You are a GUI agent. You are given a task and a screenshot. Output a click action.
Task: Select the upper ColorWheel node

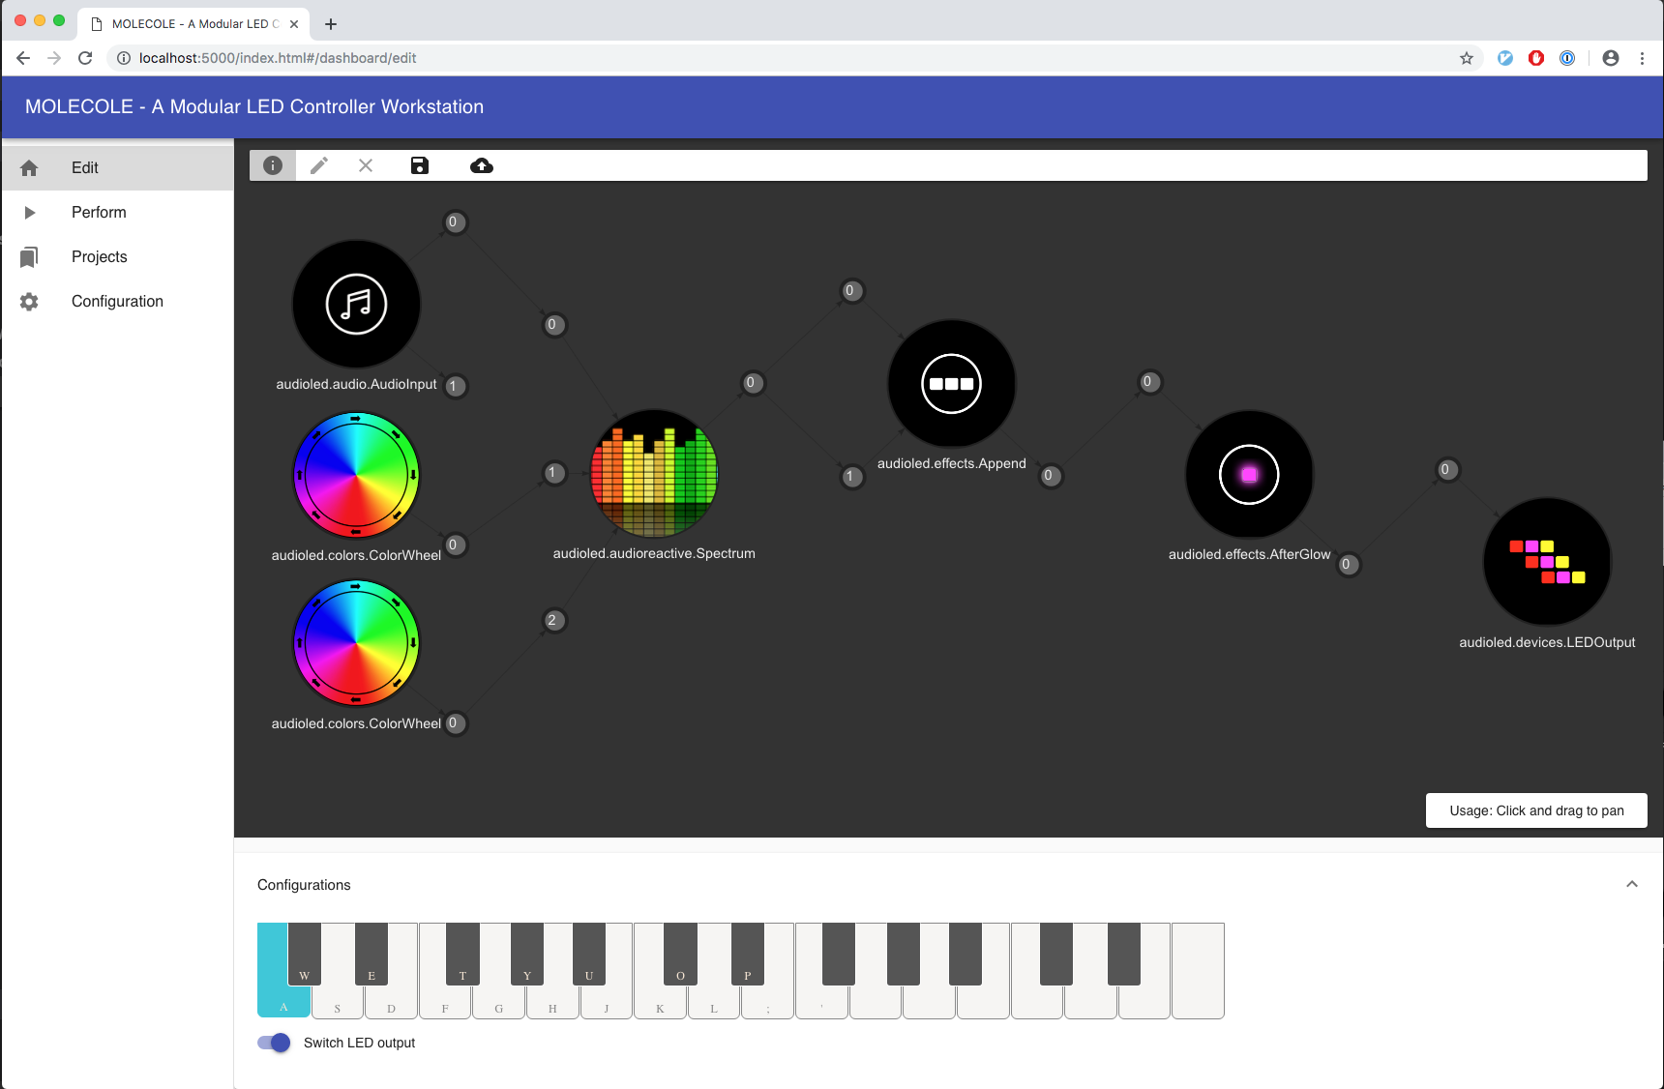click(356, 475)
